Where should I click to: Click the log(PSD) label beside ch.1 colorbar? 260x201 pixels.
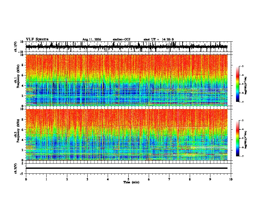[x=246, y=86]
